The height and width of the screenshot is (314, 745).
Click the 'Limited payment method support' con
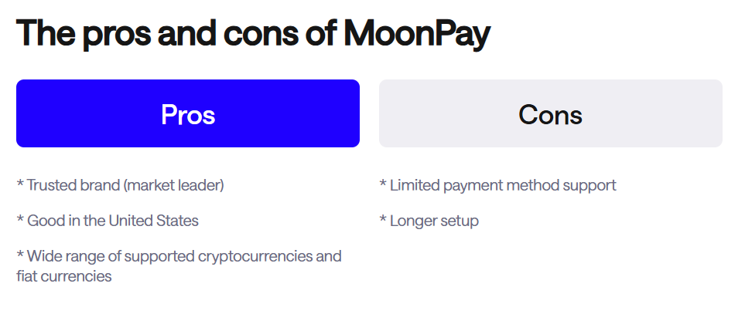coord(498,185)
